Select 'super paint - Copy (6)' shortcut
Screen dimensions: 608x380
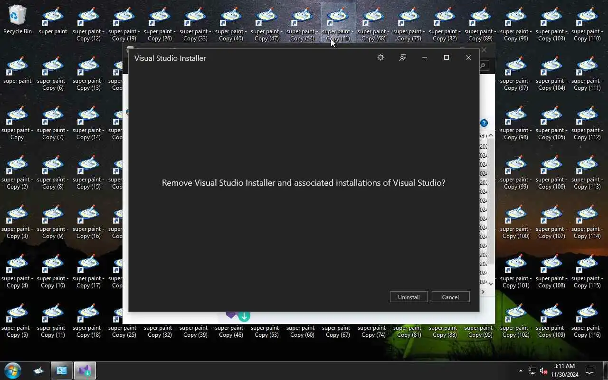53,73
